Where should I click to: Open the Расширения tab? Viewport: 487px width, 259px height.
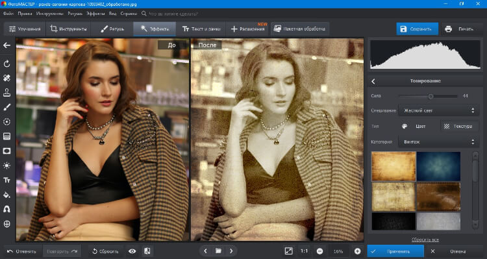tap(248, 29)
